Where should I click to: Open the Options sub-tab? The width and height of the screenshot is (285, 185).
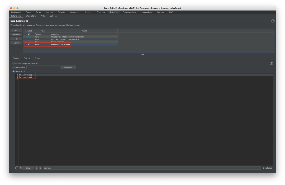click(x=53, y=16)
